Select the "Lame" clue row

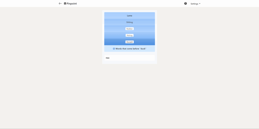point(129,16)
